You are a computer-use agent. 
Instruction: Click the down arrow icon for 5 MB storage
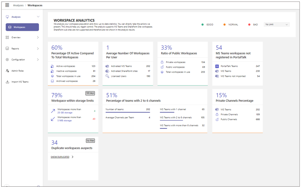coord(53,119)
